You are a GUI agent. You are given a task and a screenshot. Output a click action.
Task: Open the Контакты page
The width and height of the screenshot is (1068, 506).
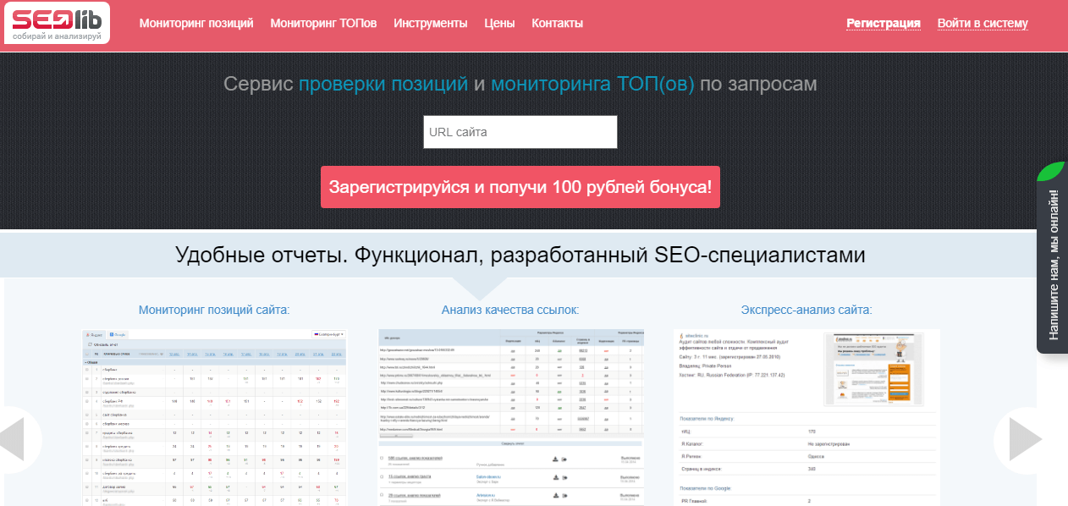pos(557,23)
